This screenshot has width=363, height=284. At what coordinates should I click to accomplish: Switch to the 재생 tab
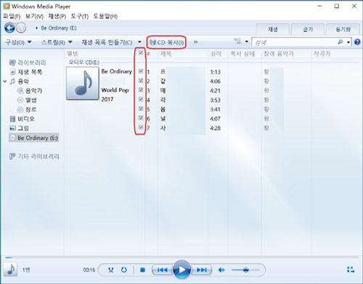coord(273,30)
